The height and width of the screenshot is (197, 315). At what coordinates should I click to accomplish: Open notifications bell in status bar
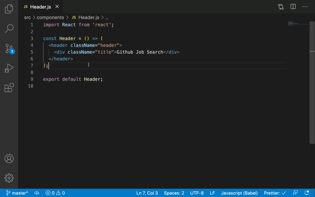pyautogui.click(x=307, y=193)
